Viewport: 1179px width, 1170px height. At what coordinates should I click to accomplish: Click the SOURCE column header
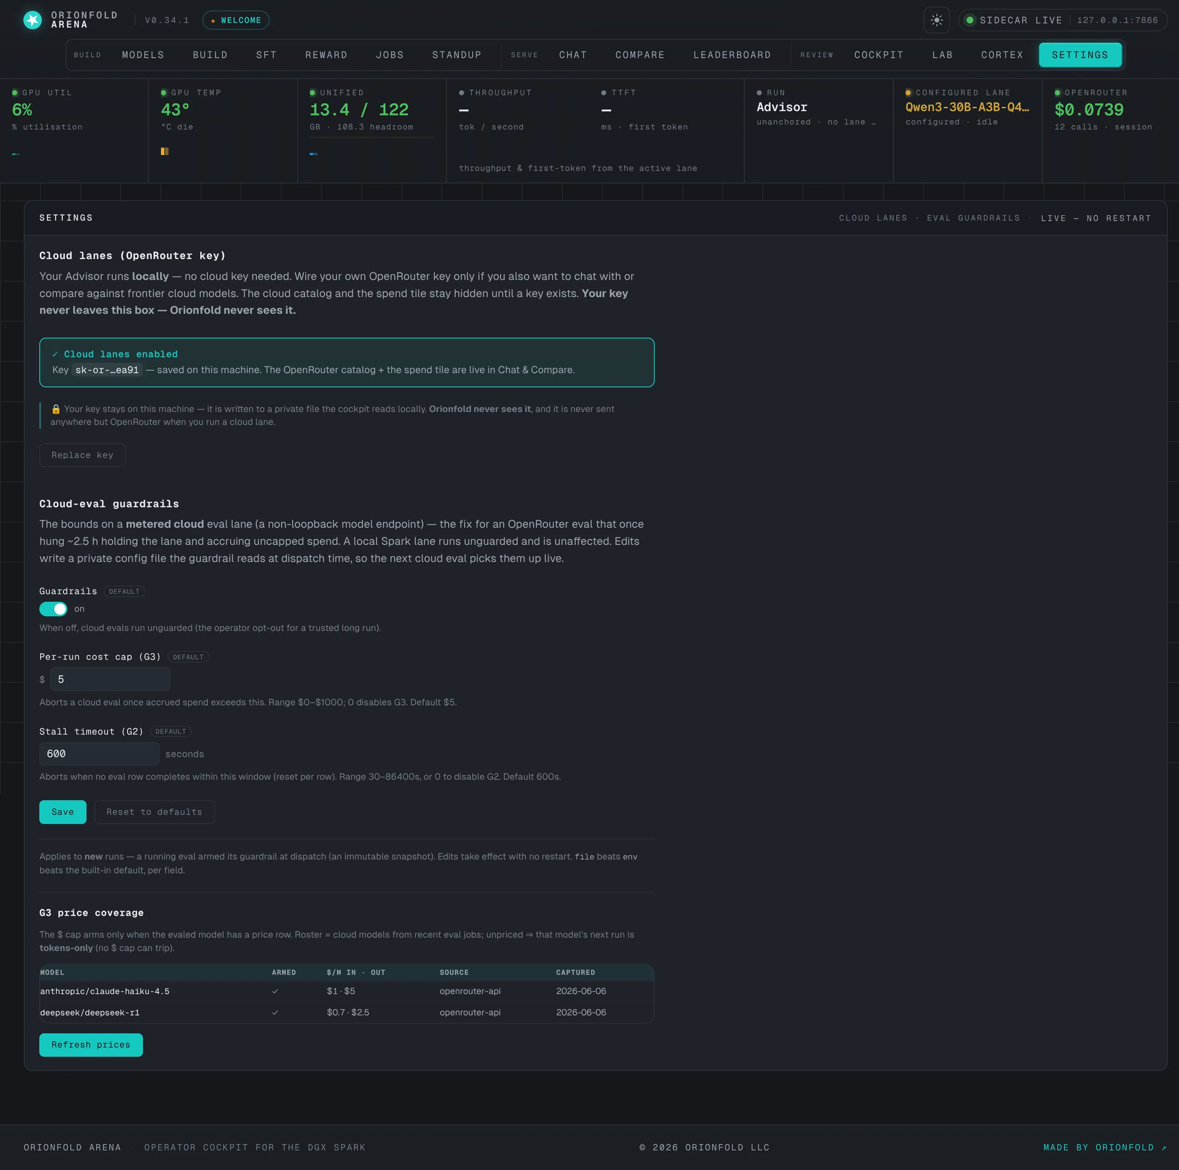[x=454, y=972]
